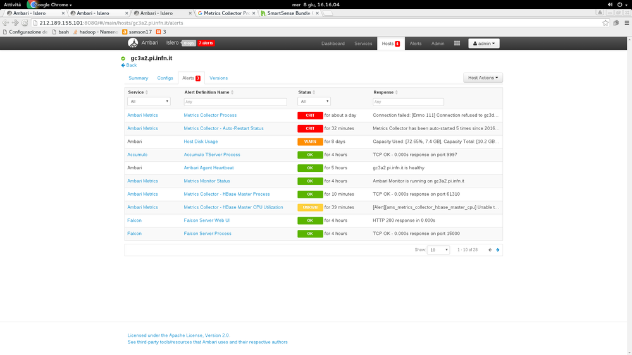Open third-party tools footer link
This screenshot has width=632, height=355.
tap(208, 342)
